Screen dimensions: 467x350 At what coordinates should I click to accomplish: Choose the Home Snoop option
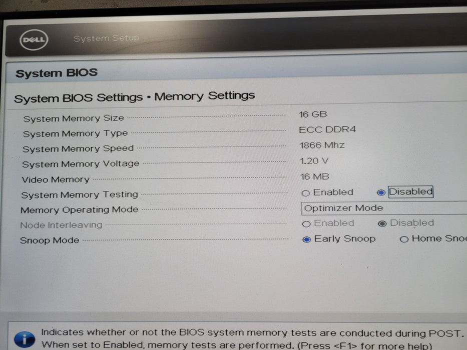point(404,239)
